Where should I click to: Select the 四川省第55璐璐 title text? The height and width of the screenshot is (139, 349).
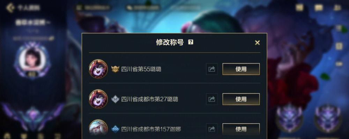141,69
